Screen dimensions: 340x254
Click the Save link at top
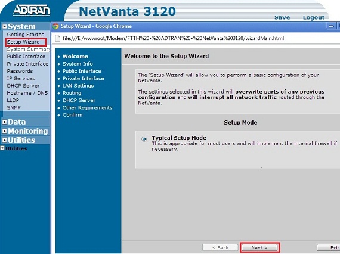coord(282,17)
